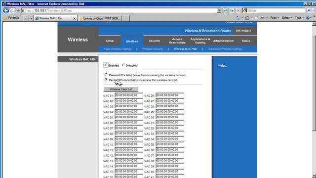Viewport: 316px width, 178px height.
Task: Click the browser Back arrow button
Action: 6,10
